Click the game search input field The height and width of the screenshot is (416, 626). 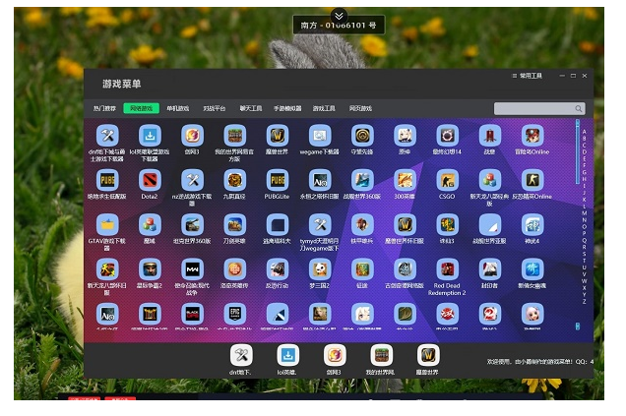pos(532,109)
